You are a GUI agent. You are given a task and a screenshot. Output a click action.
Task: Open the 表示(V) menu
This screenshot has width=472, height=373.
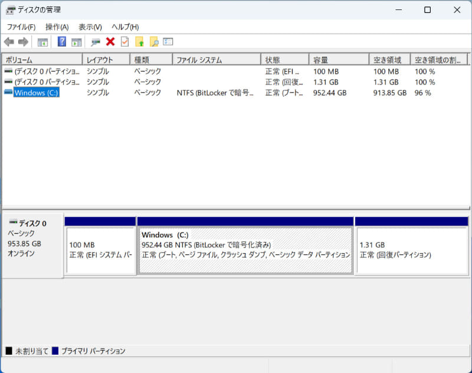(x=89, y=27)
